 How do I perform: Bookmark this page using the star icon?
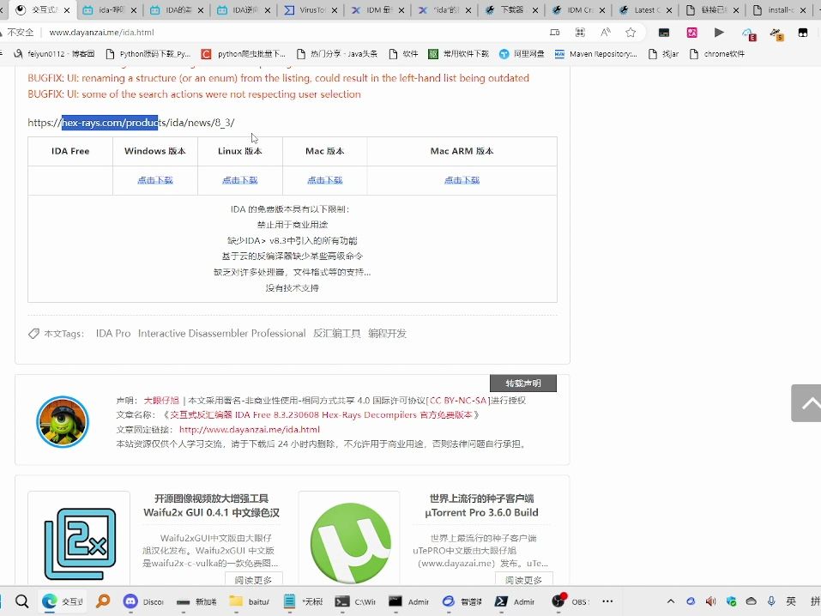click(x=631, y=32)
